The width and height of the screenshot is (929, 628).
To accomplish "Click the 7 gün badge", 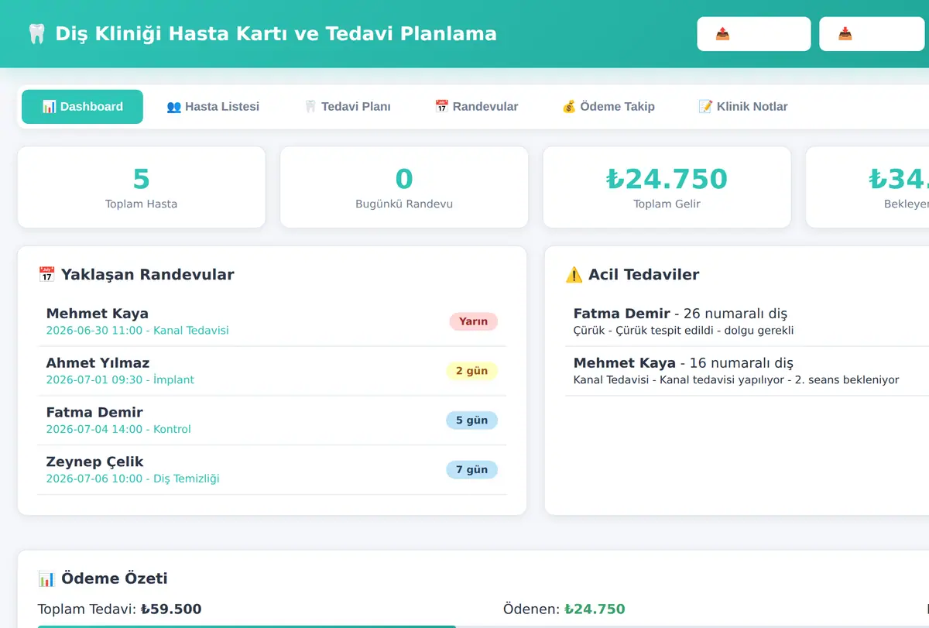I will [x=471, y=470].
